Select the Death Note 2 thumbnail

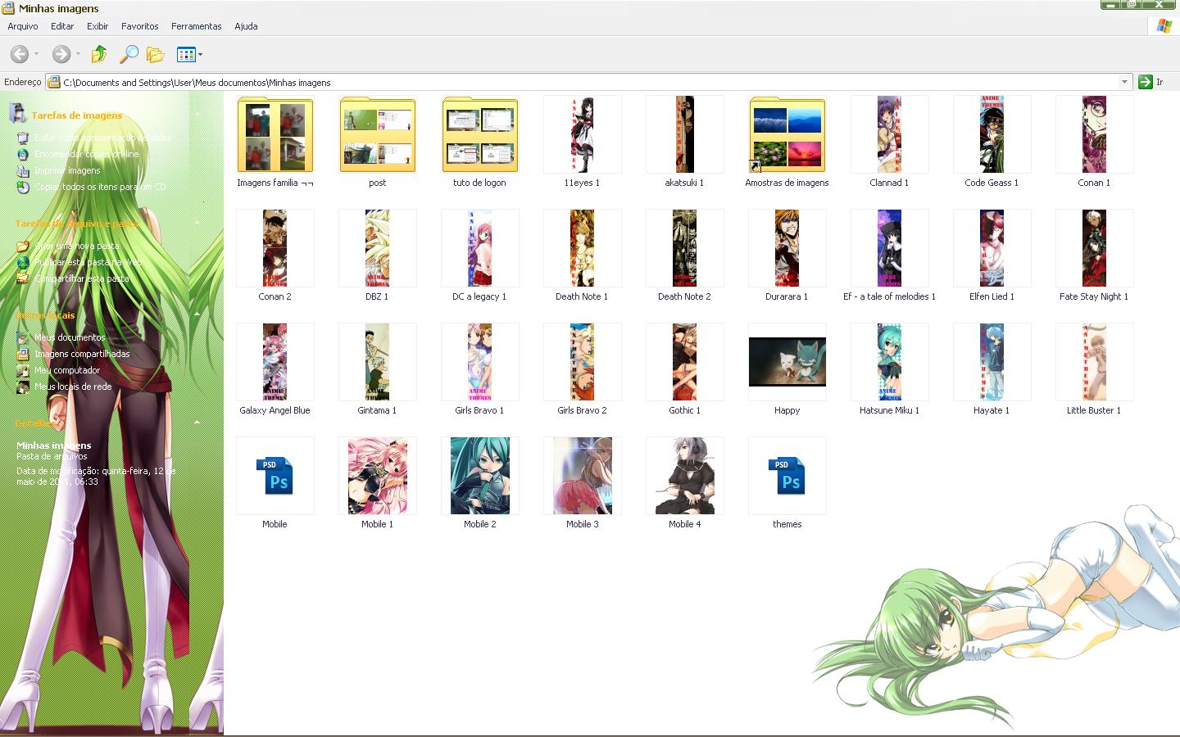point(684,248)
